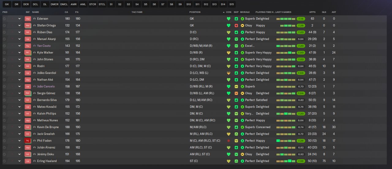Click Erling Haaland's last 5 games form bar
This screenshot has width=392, height=169.
(x=286, y=161)
